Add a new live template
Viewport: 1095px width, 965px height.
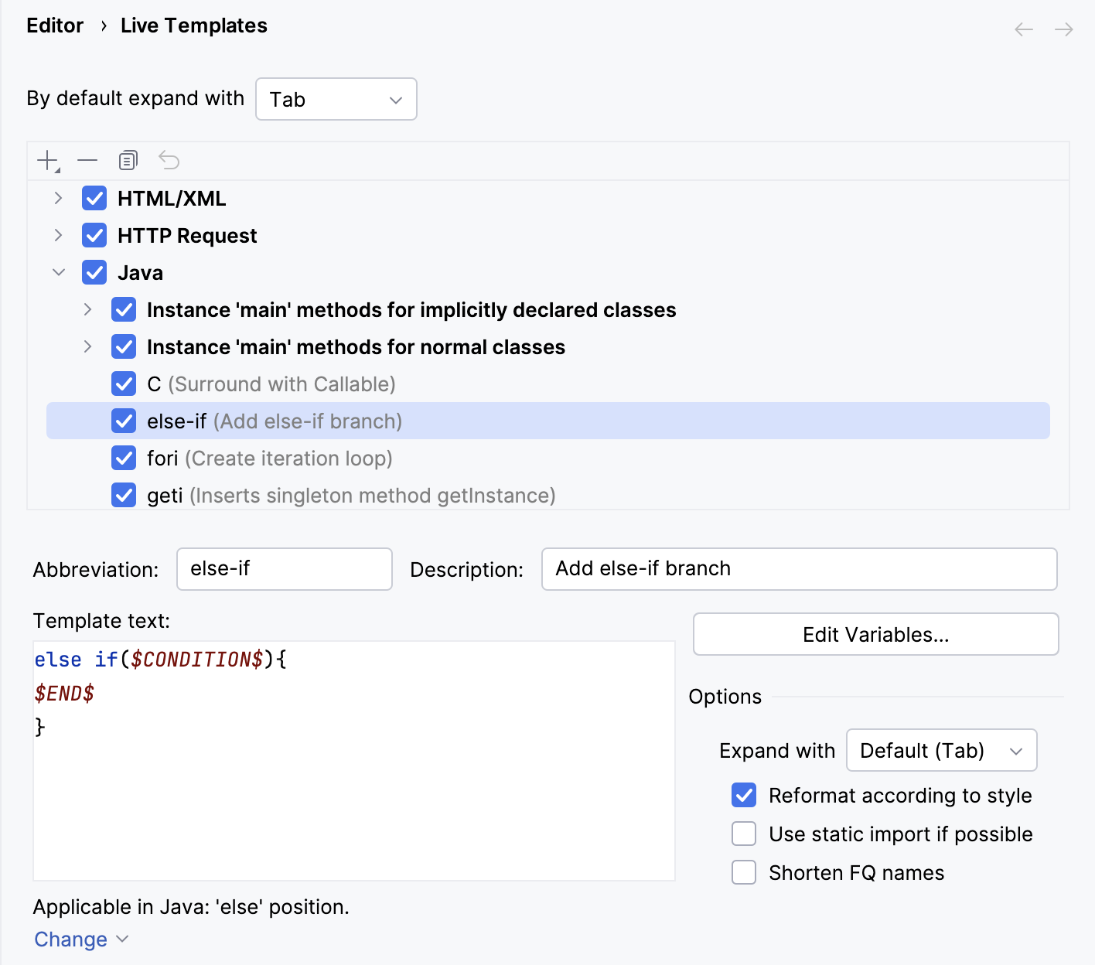[45, 160]
